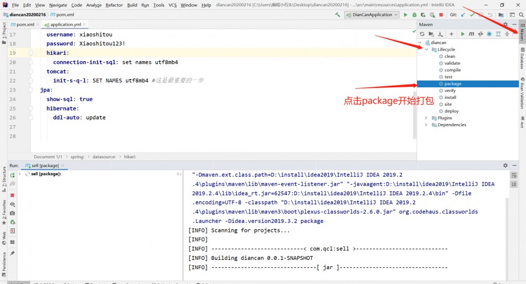This screenshot has height=284, width=526.
Task: Collapse the diancan Maven project node
Action: pos(420,43)
